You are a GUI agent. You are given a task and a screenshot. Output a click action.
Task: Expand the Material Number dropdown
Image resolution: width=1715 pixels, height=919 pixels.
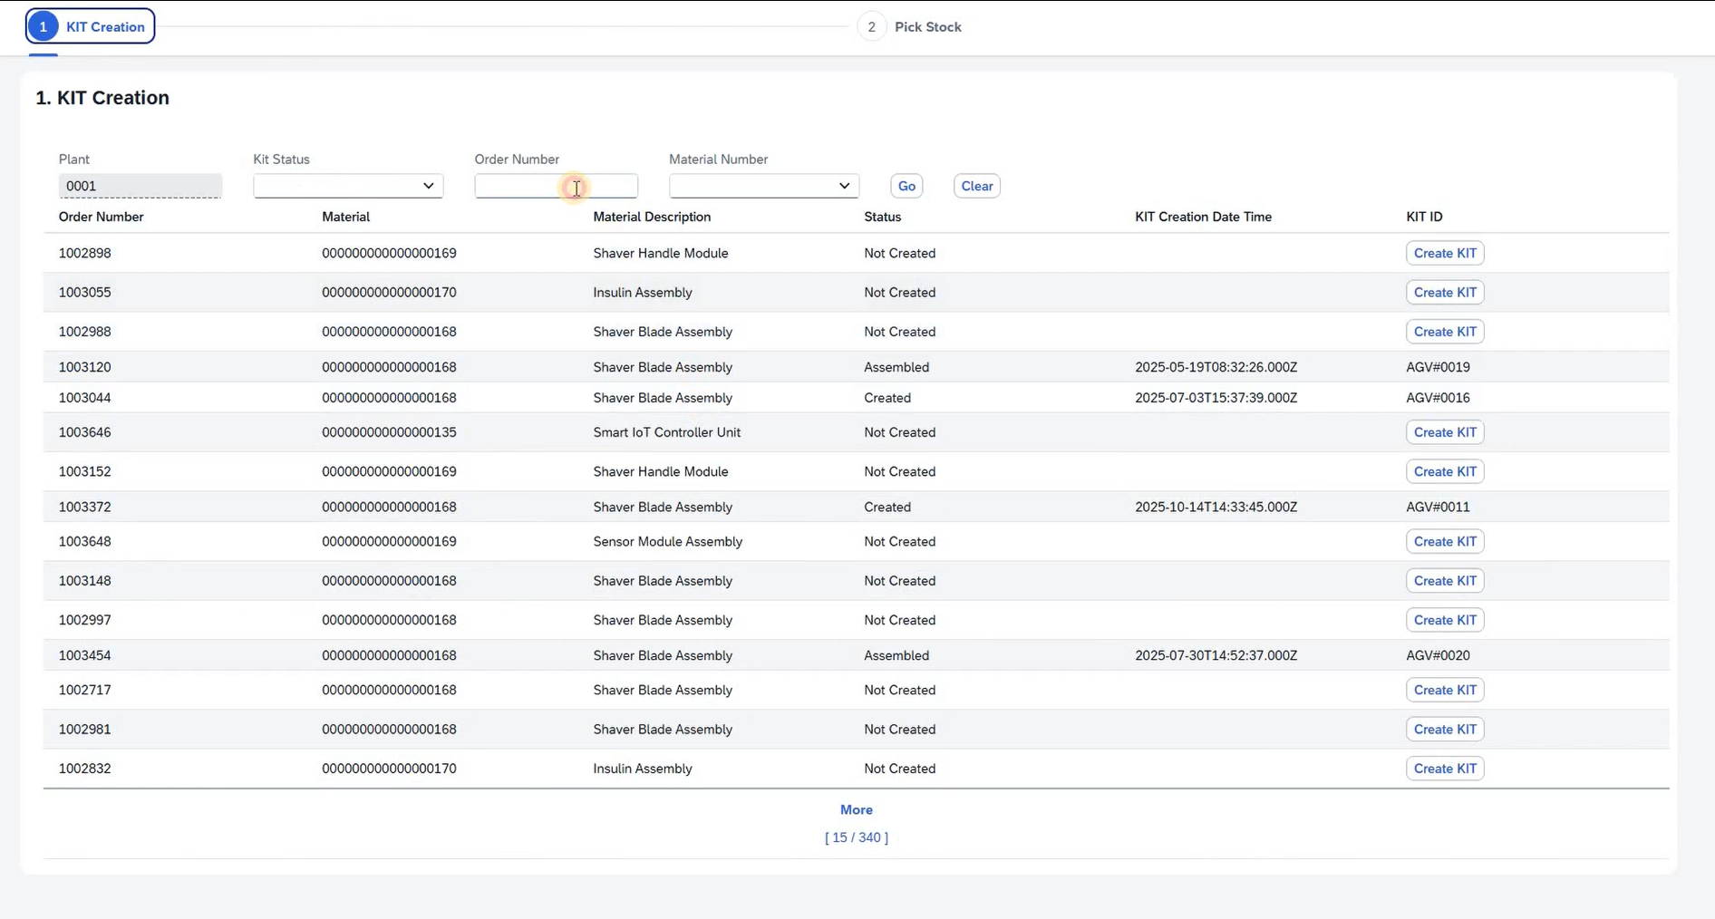pyautogui.click(x=763, y=186)
